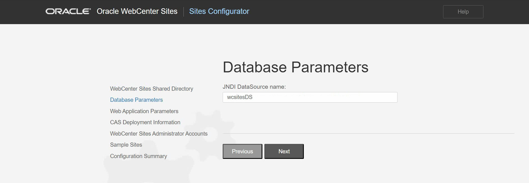Viewport: 529px width, 183px height.
Task: Open CAS Deployment Information step
Action: (x=145, y=122)
